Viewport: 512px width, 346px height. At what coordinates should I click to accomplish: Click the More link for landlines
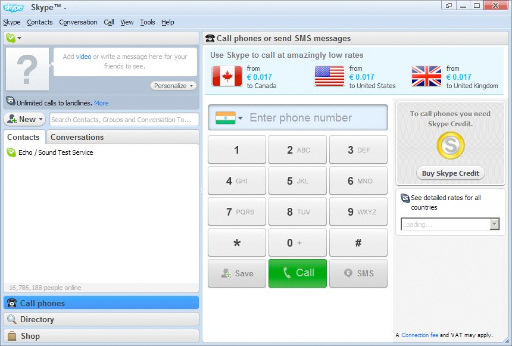[x=101, y=103]
